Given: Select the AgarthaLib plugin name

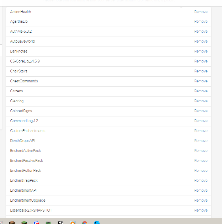Looking at the screenshot, I should coord(19,21).
